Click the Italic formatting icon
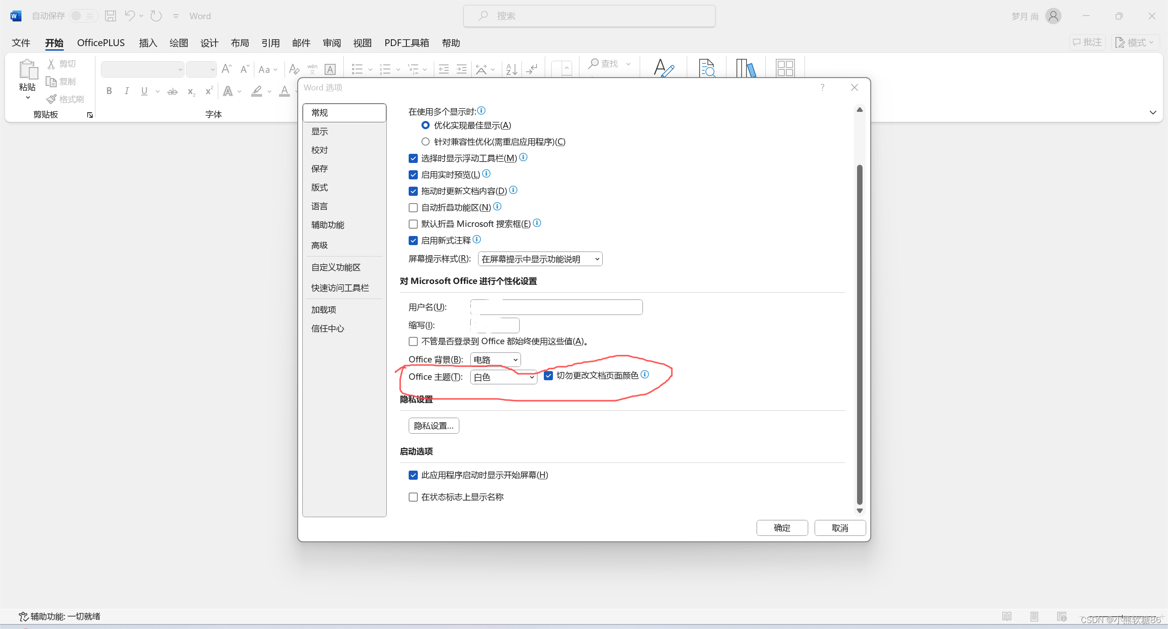The image size is (1168, 629). (126, 91)
